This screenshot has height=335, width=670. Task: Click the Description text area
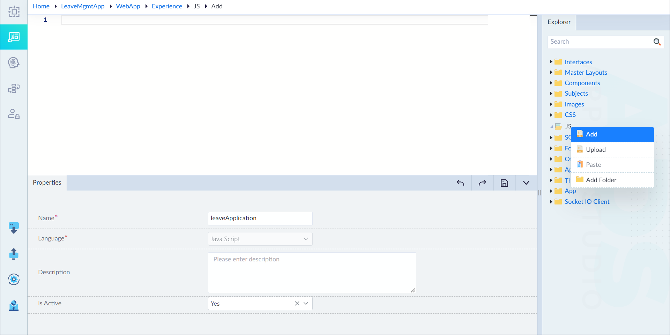click(x=312, y=273)
